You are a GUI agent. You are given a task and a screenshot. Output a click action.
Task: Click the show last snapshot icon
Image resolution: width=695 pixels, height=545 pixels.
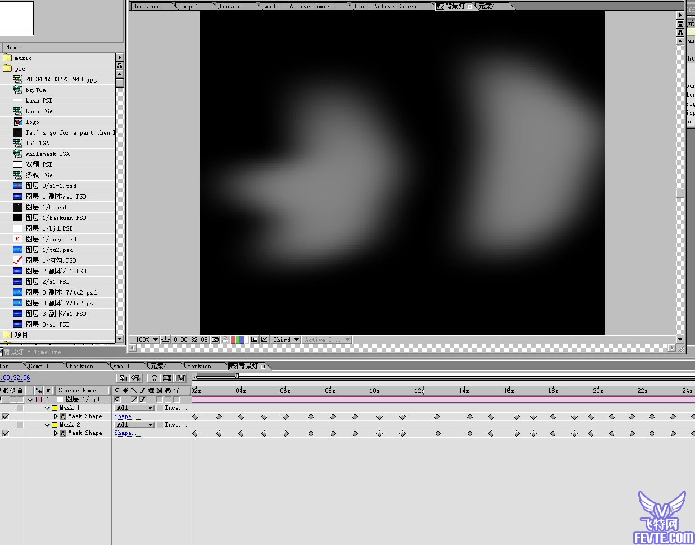click(225, 340)
